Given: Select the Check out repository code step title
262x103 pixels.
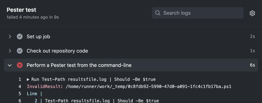Looking at the screenshot, I should (x=57, y=51).
